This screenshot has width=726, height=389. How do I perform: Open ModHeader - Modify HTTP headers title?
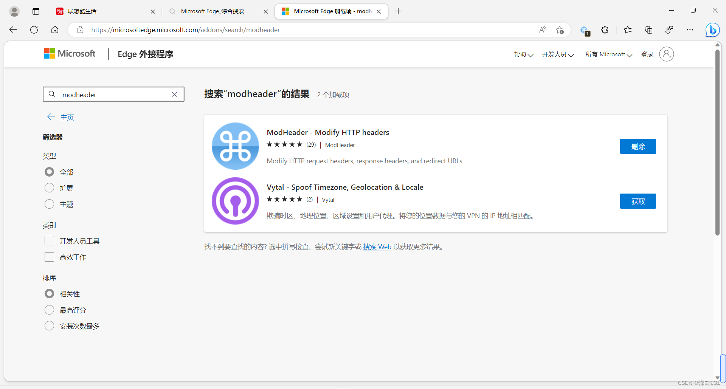point(328,132)
